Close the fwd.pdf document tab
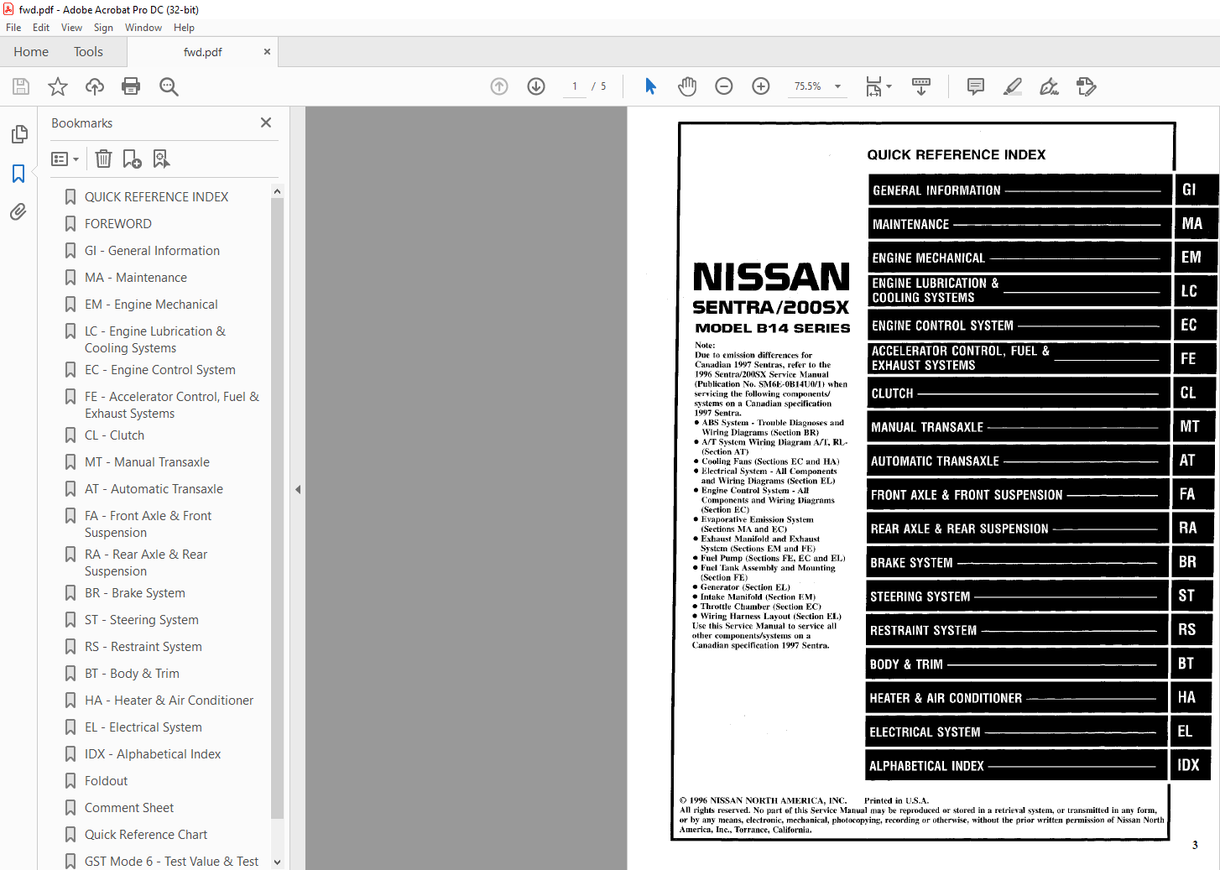The image size is (1220, 870). tap(267, 52)
